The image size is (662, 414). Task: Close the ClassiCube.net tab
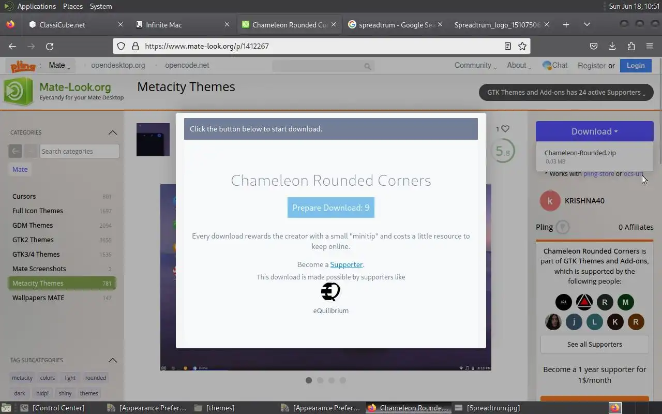(121, 24)
